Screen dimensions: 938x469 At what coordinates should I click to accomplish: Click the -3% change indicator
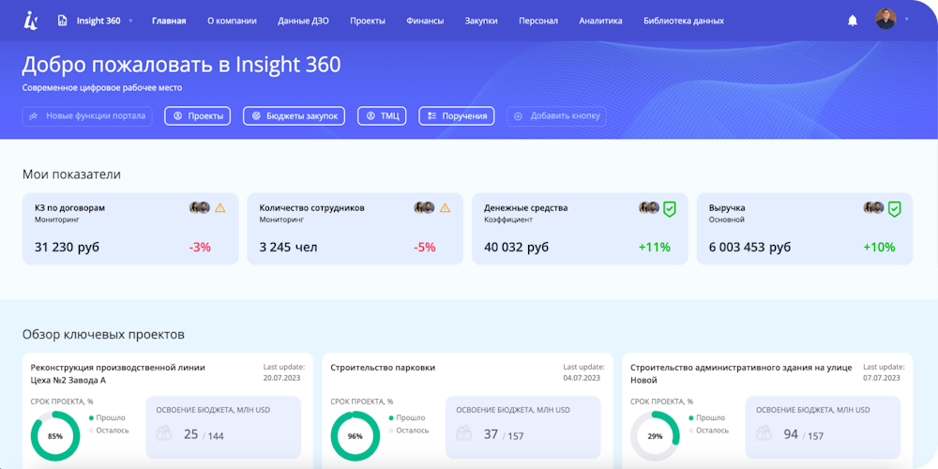[200, 247]
